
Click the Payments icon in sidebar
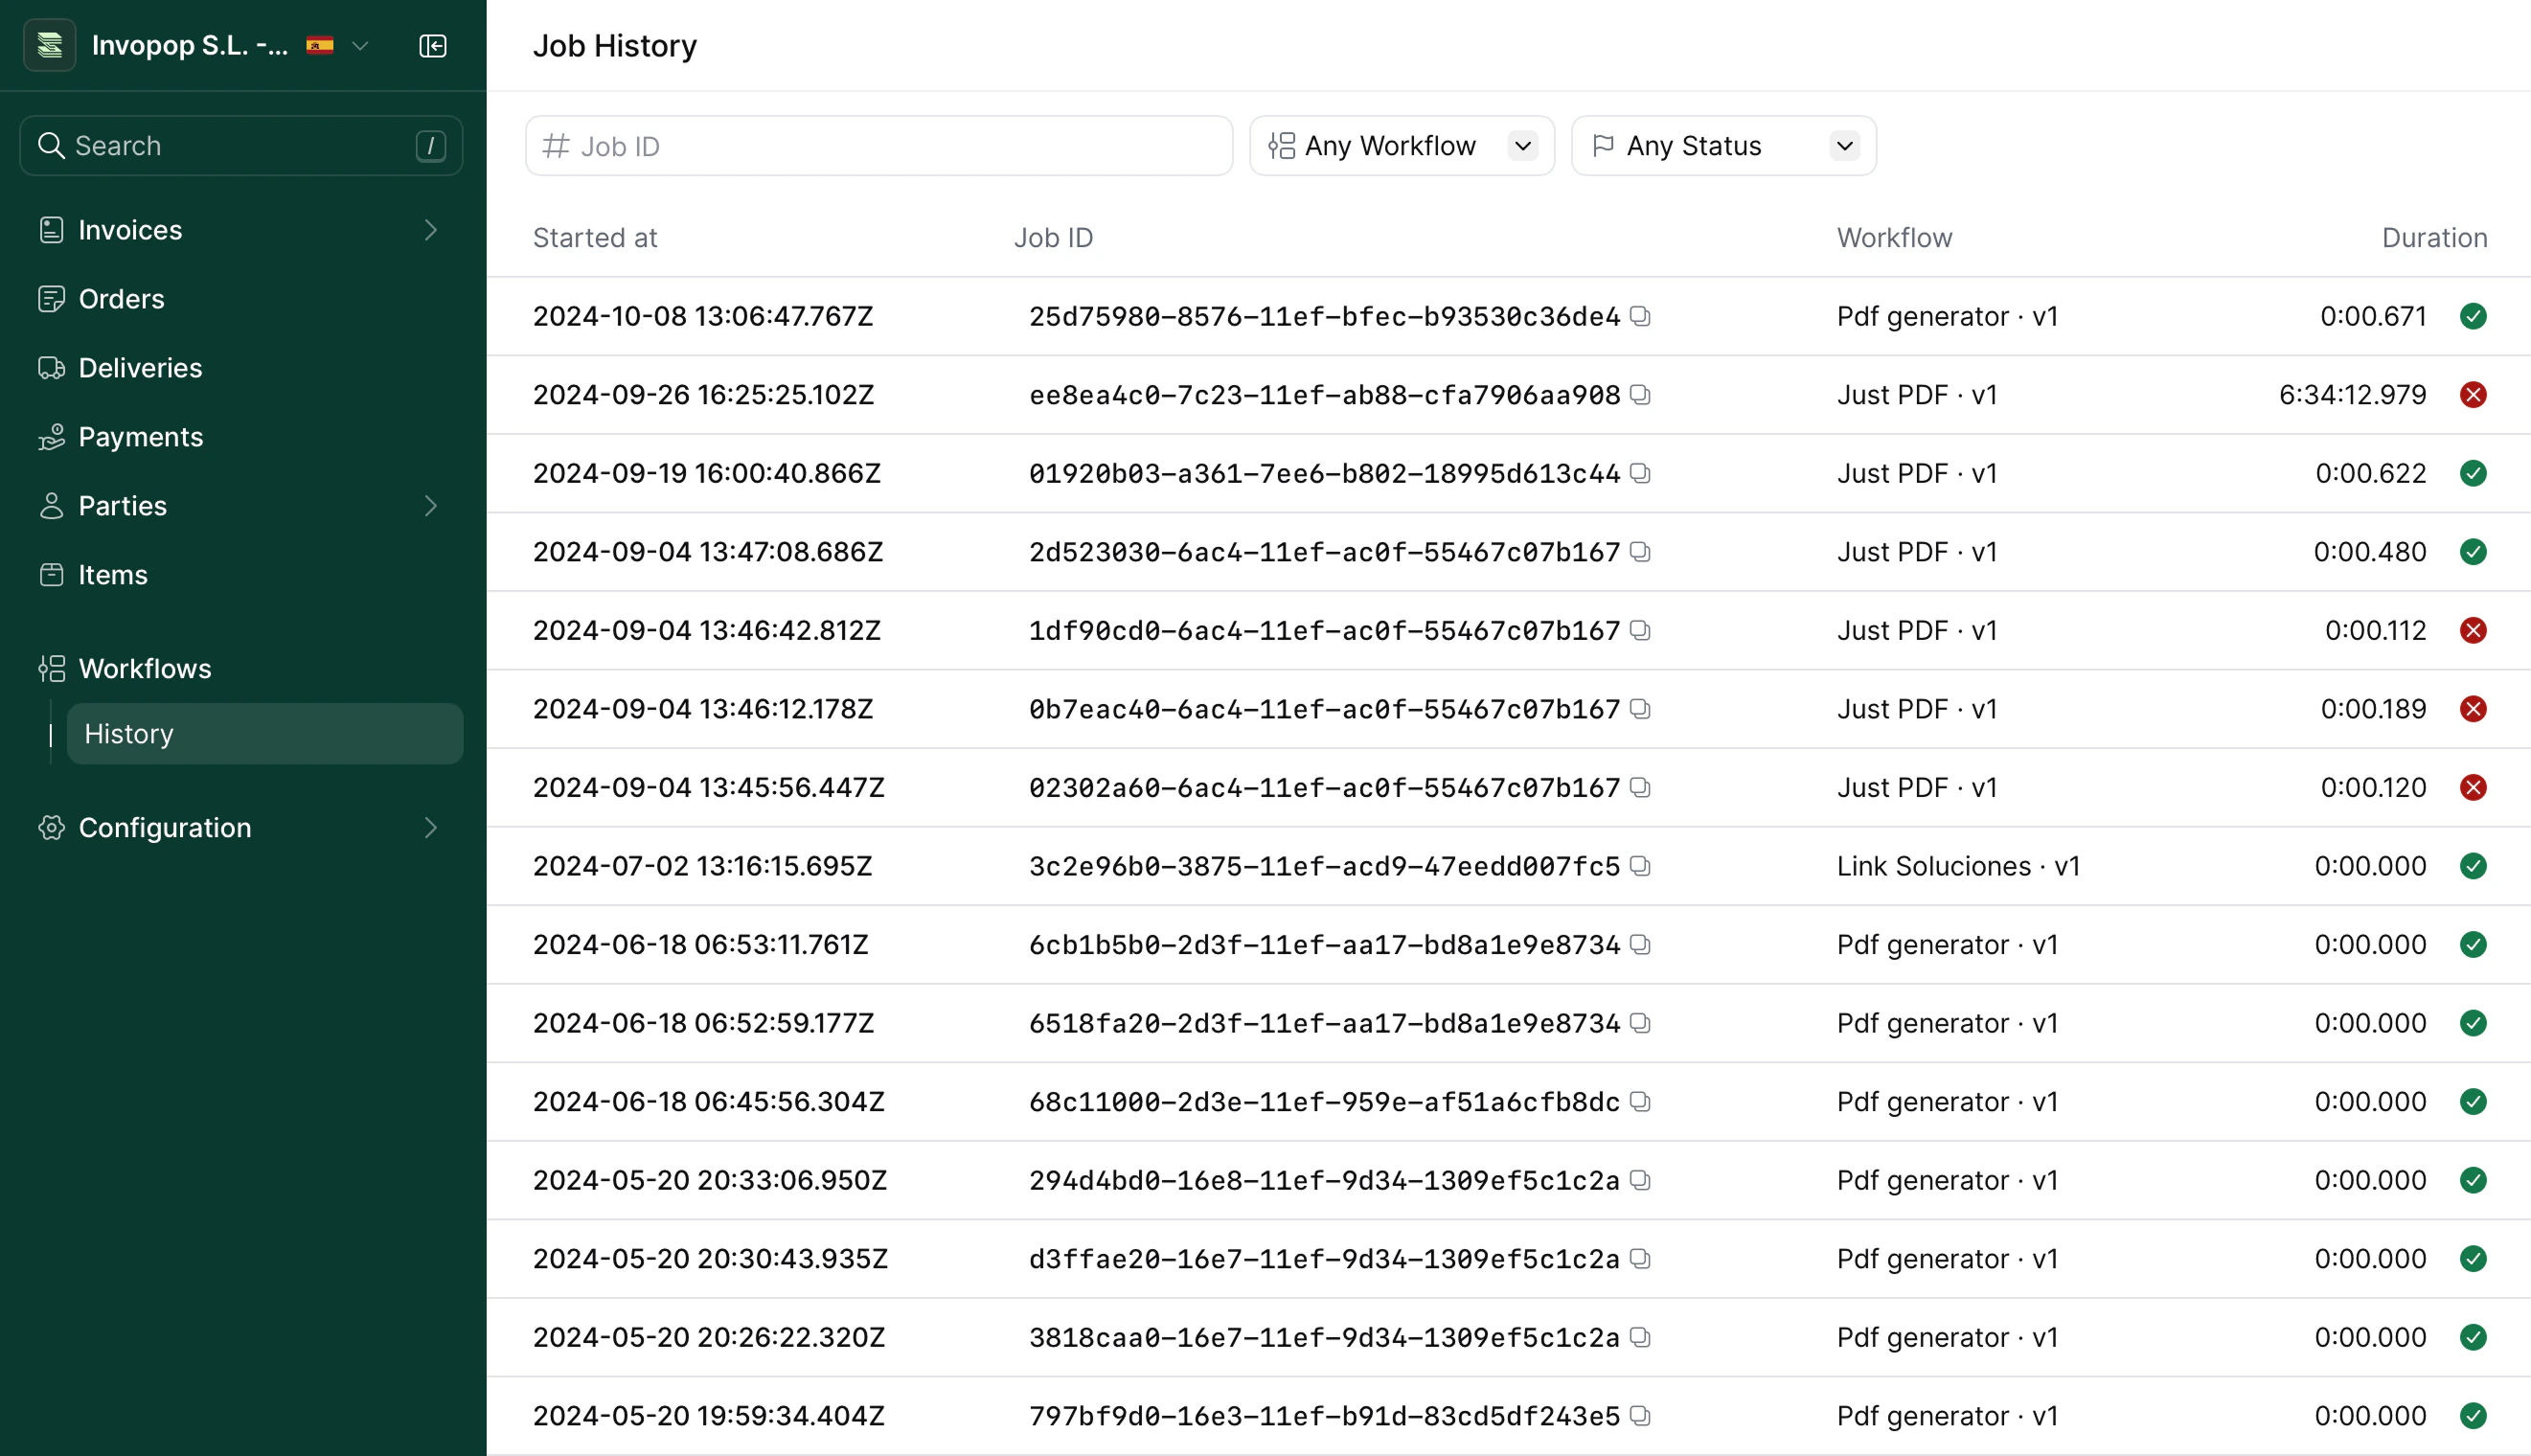point(52,436)
